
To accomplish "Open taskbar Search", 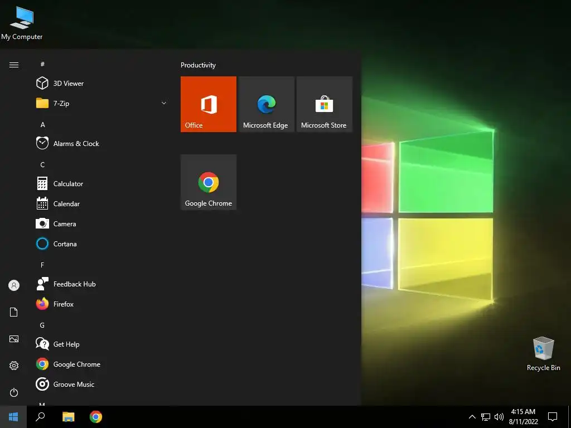I will (40, 417).
